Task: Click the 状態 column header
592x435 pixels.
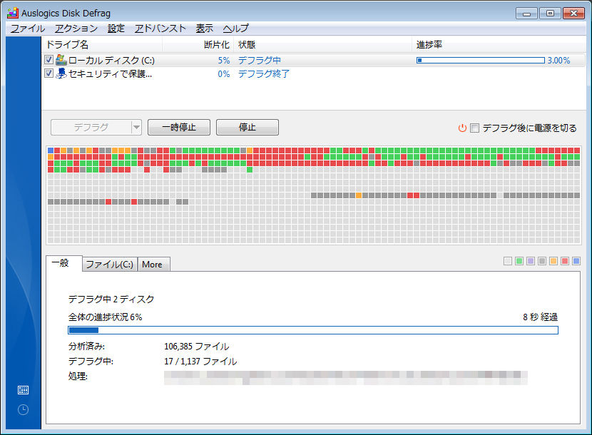Action: [323, 44]
